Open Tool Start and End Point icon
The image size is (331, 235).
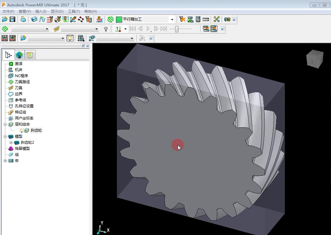tap(58, 19)
